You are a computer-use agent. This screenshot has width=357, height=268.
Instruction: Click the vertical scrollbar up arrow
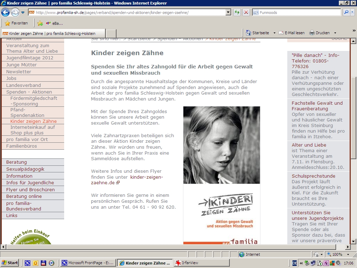point(353,41)
